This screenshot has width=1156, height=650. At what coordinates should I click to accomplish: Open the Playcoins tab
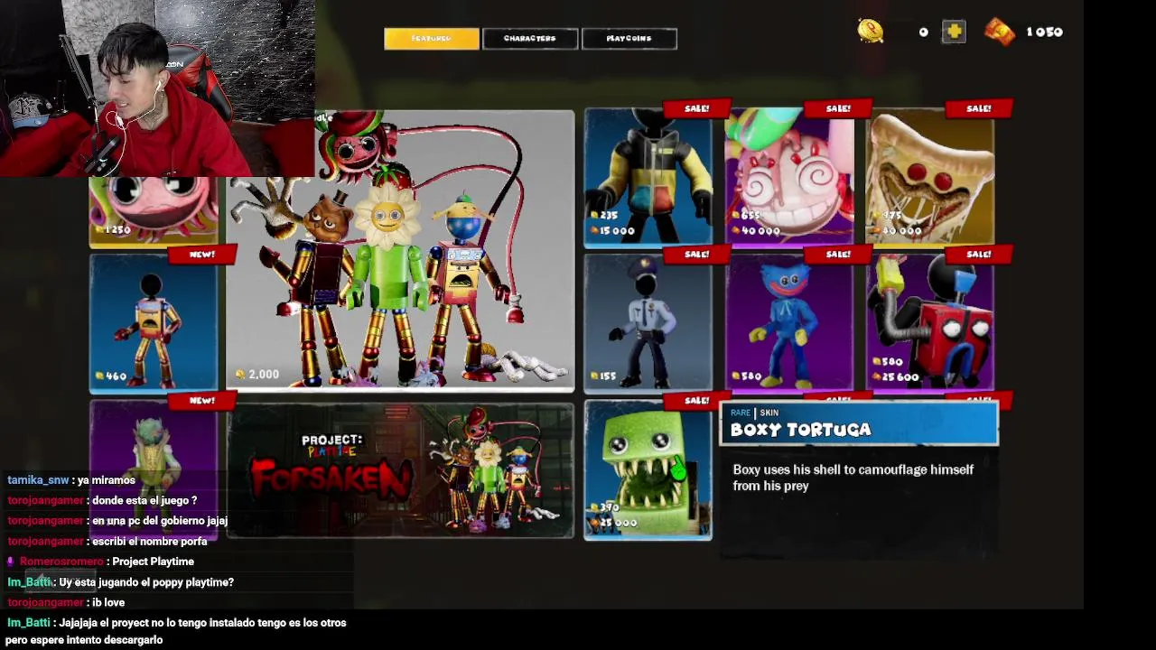[629, 39]
